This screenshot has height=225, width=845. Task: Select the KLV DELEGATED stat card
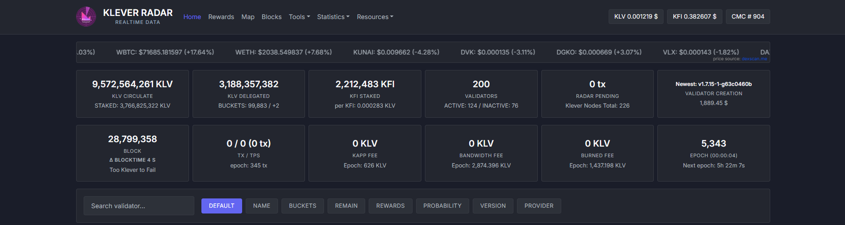[249, 94]
